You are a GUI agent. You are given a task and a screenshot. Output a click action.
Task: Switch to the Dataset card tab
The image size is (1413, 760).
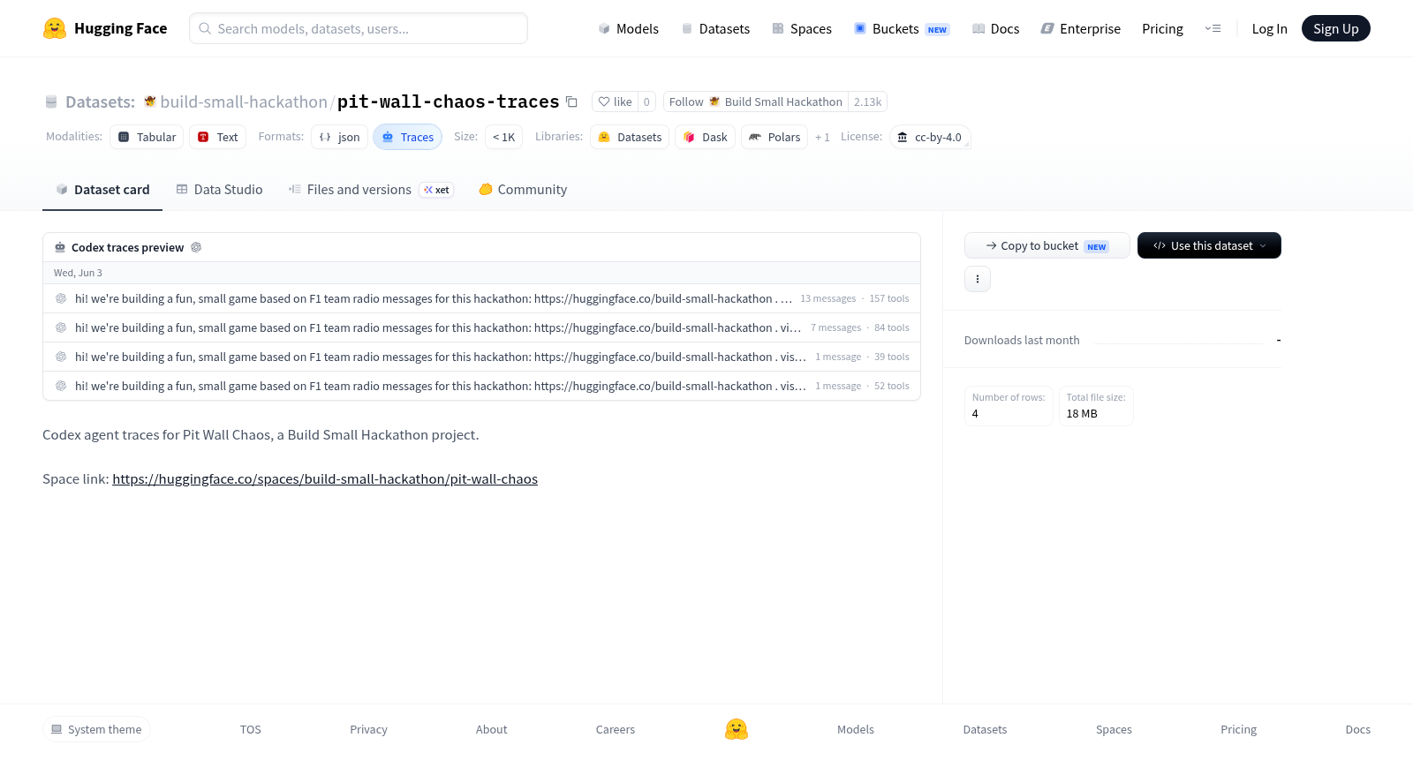[102, 190]
